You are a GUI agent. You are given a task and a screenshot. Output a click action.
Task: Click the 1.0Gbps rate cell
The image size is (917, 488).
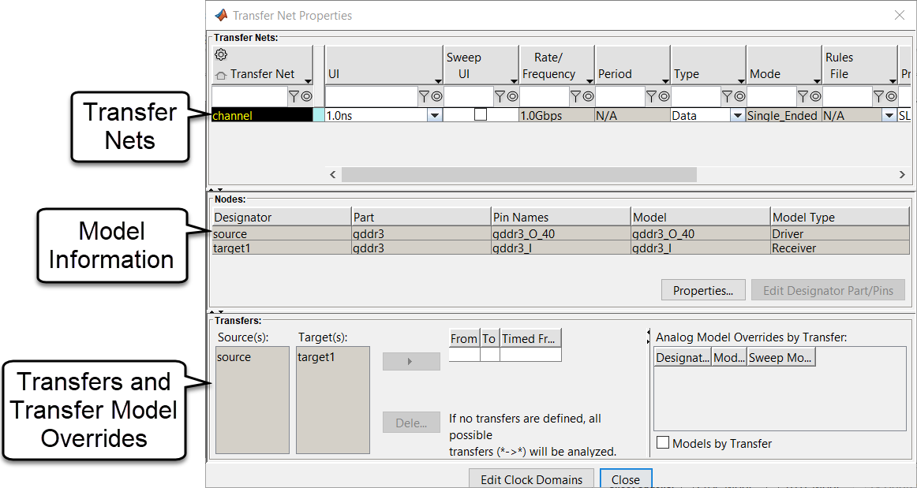(556, 116)
